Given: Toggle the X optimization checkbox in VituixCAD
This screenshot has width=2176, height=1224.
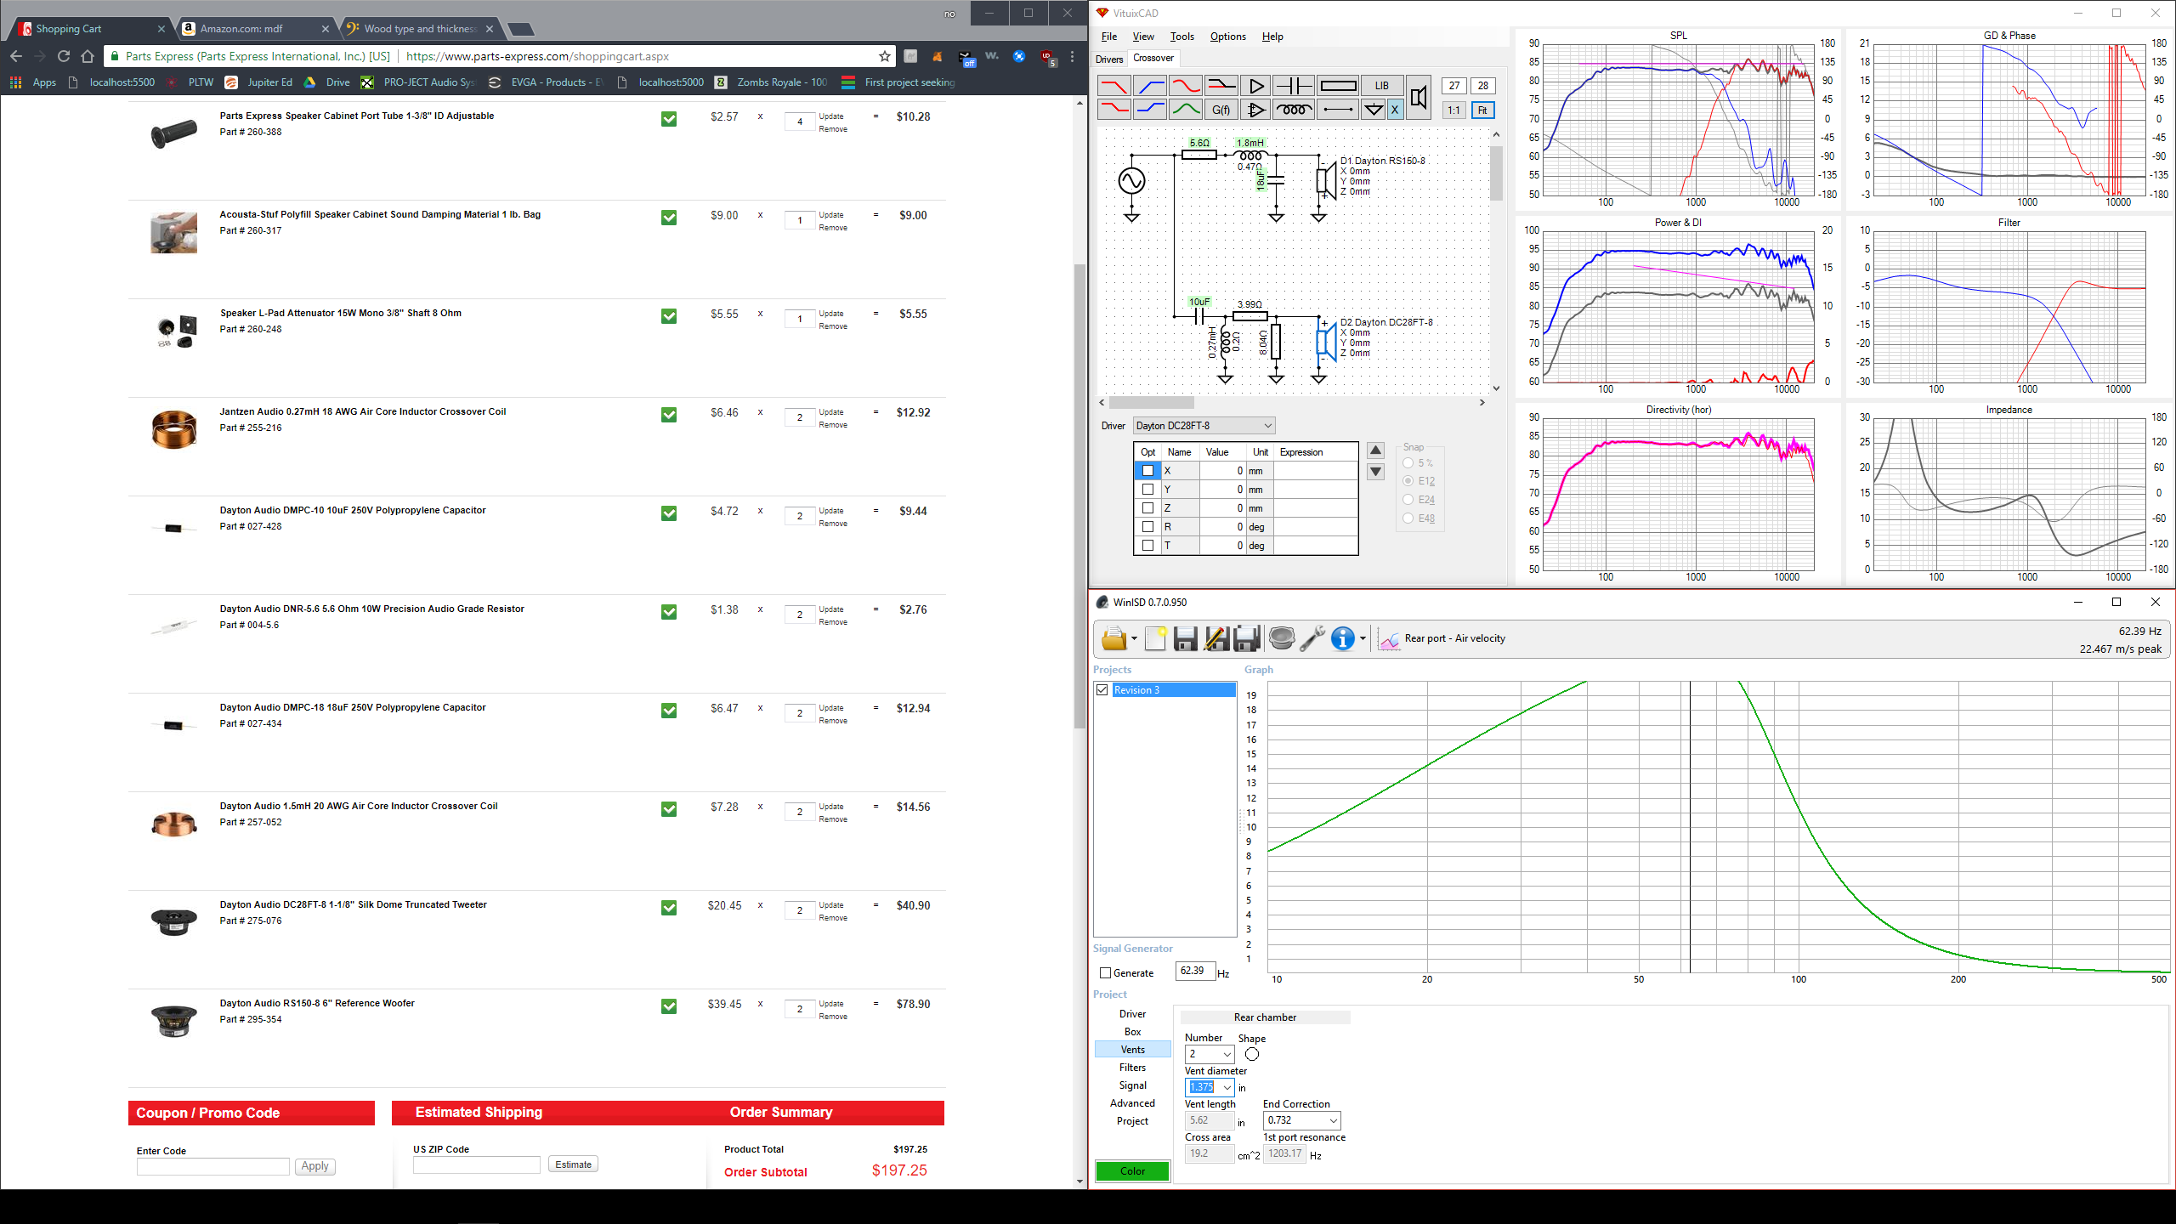Looking at the screenshot, I should 1147,471.
